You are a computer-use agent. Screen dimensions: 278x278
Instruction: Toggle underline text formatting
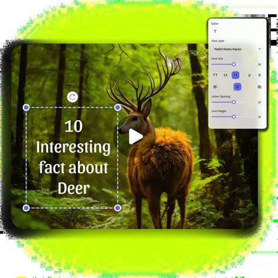249,75
